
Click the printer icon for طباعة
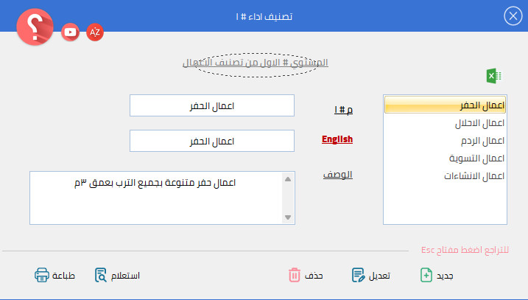point(42,276)
